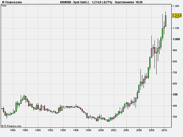Click the 700 price axis label
Viewport: 183px width, 137px height.
coord(175,72)
